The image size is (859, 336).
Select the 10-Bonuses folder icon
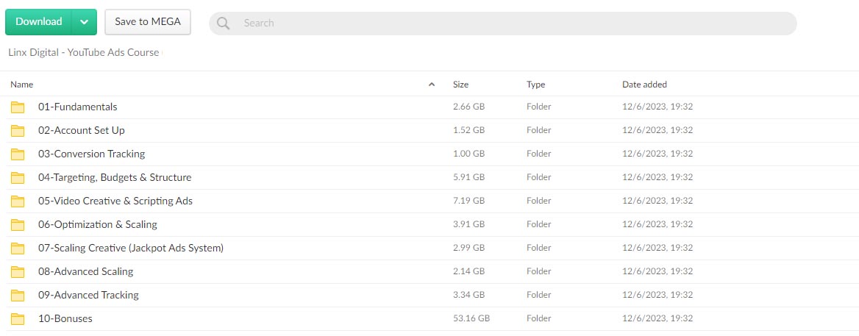(18, 319)
